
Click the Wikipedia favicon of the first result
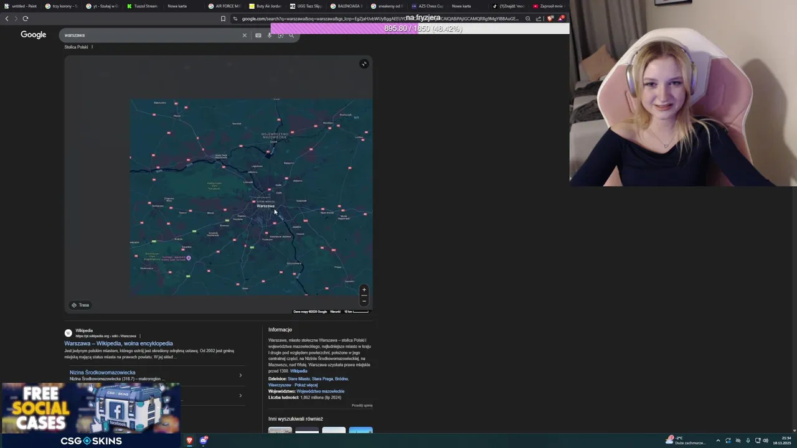[68, 333]
